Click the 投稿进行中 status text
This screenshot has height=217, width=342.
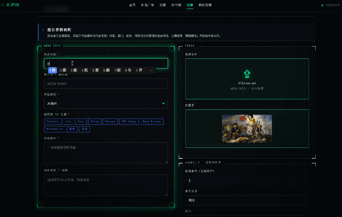(x=332, y=5)
